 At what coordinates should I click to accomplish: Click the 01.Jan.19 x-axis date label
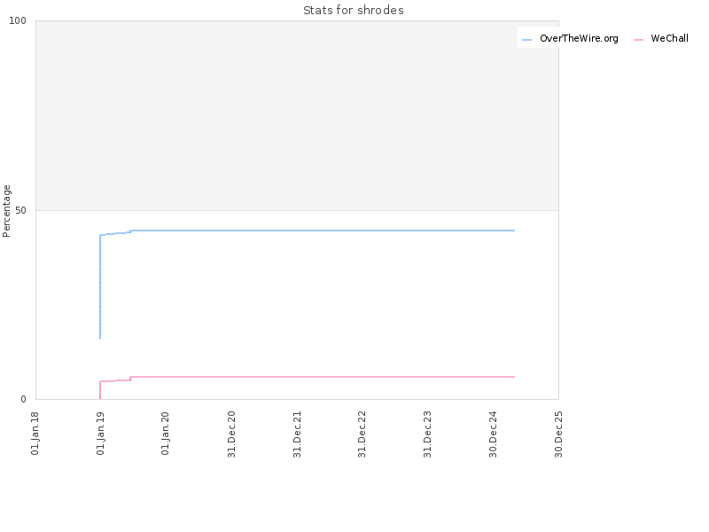[x=100, y=434]
